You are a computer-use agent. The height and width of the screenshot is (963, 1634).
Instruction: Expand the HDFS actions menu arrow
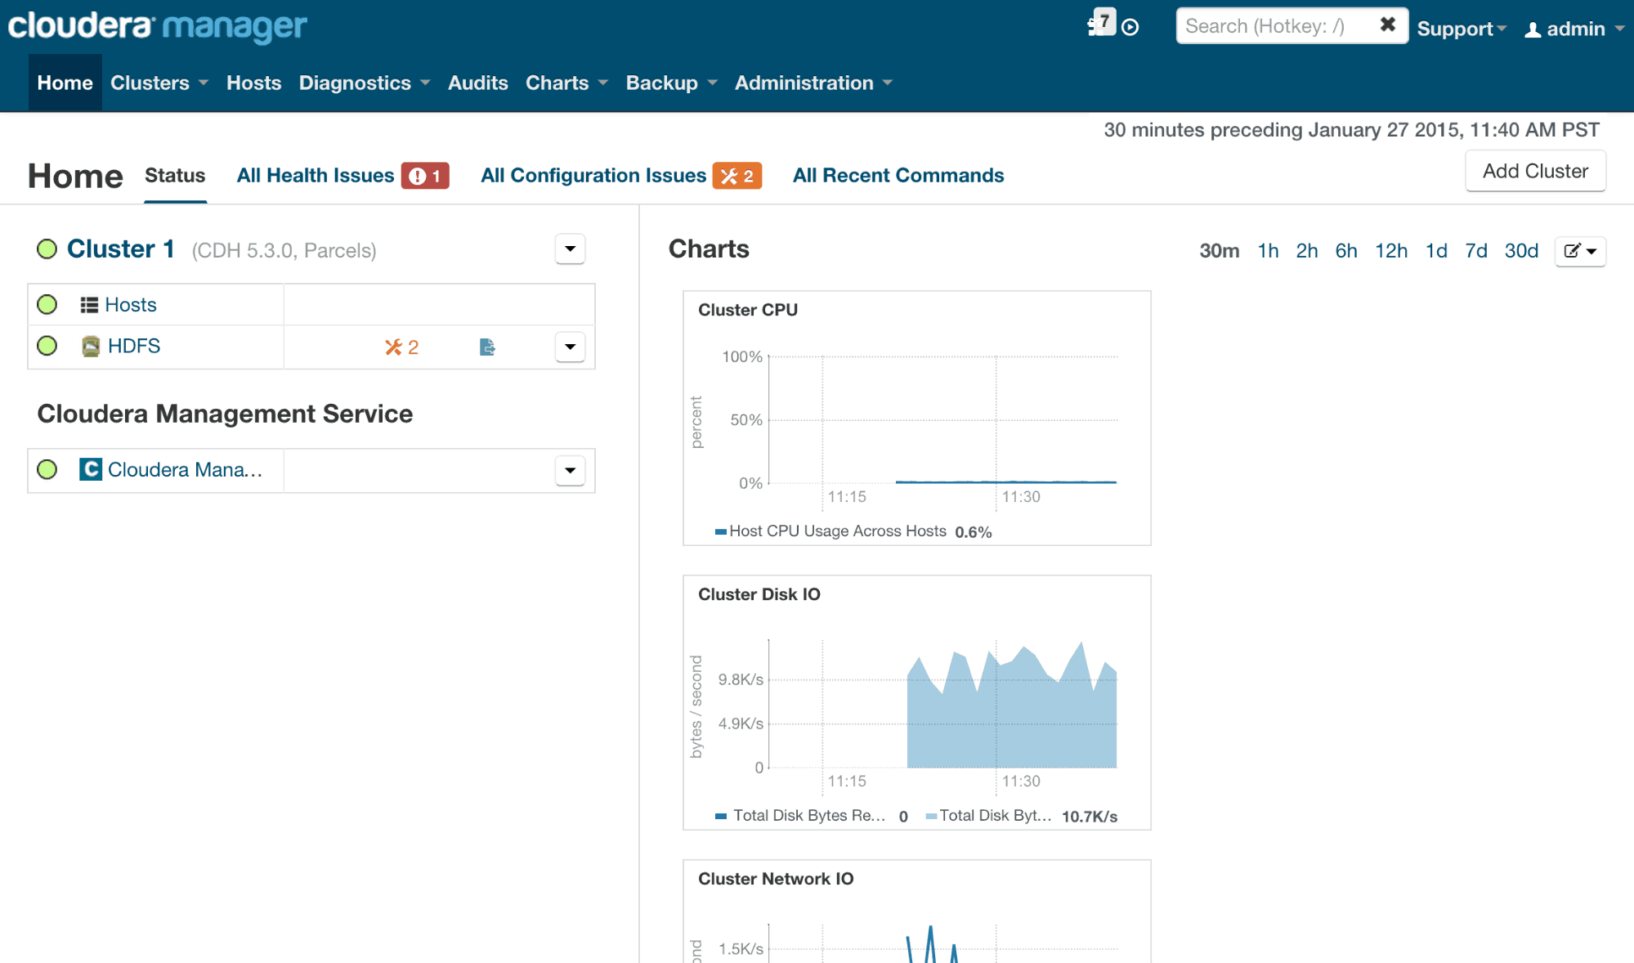570,347
